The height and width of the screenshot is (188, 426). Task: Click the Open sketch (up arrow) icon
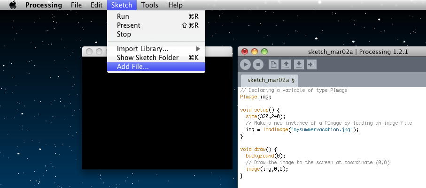[286, 65]
